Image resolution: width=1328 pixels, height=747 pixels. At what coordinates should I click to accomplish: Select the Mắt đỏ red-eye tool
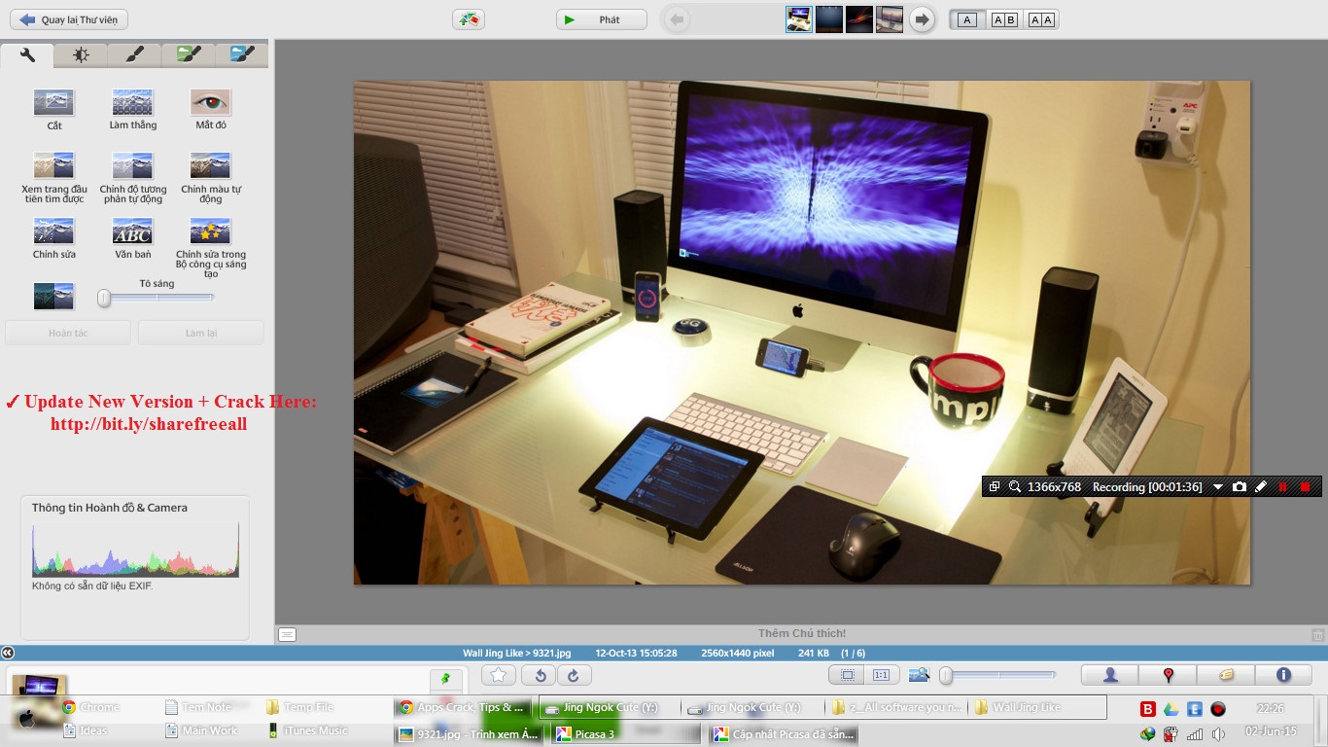pyautogui.click(x=210, y=103)
